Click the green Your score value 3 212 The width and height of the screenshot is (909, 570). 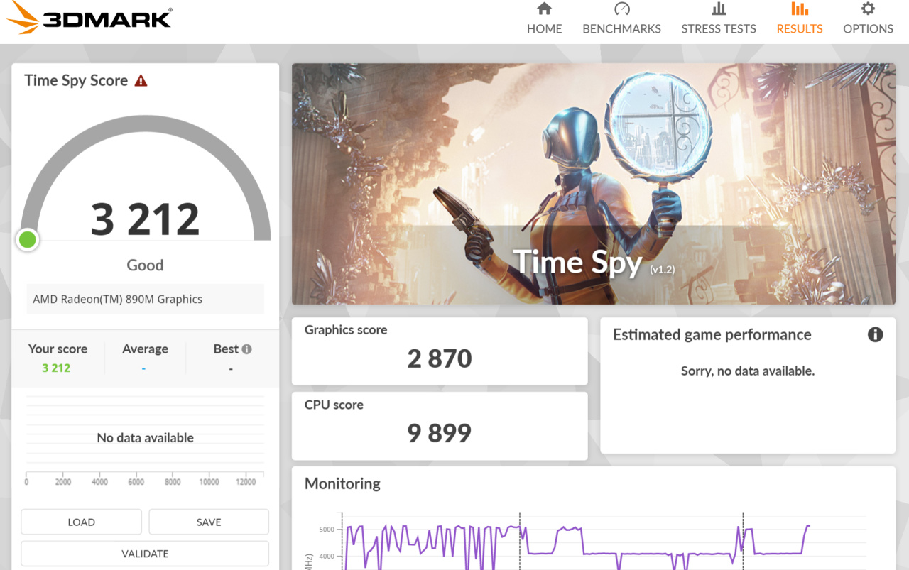pyautogui.click(x=56, y=368)
